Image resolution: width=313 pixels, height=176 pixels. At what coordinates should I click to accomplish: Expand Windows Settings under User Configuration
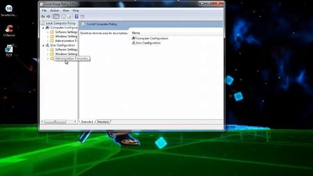[x=48, y=54]
